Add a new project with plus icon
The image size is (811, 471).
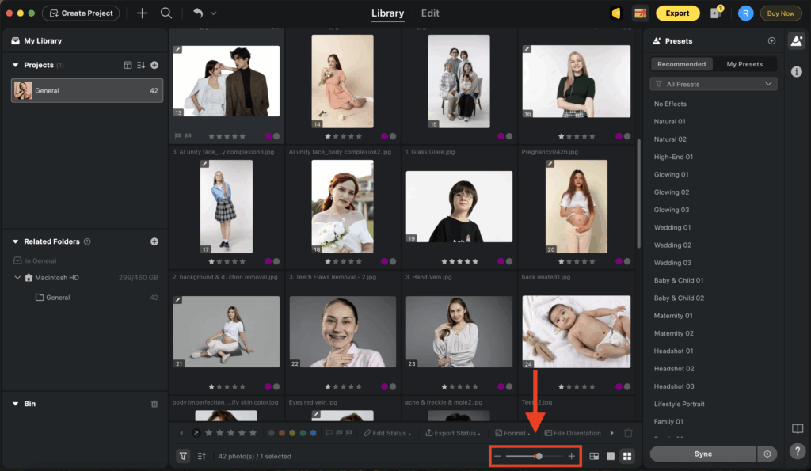tap(154, 65)
